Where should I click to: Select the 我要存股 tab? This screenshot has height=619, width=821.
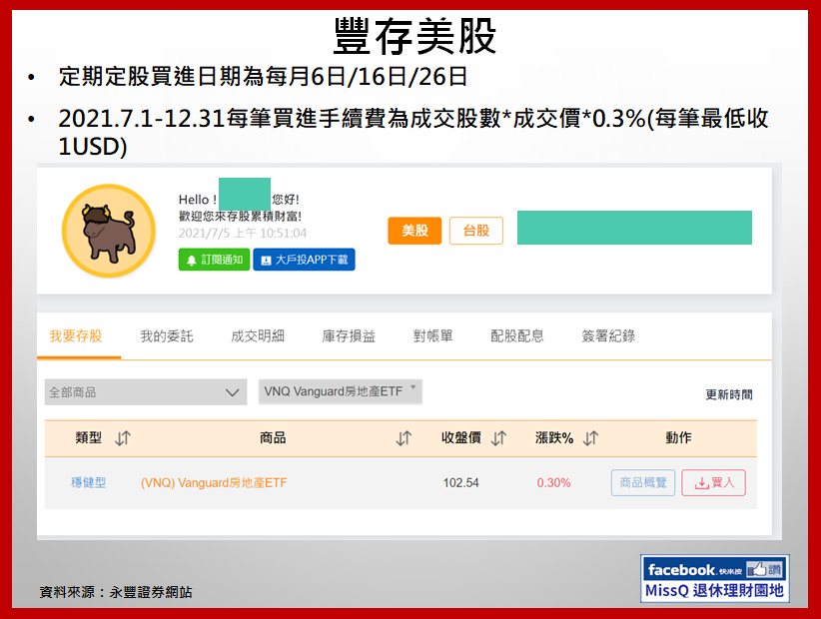(76, 335)
